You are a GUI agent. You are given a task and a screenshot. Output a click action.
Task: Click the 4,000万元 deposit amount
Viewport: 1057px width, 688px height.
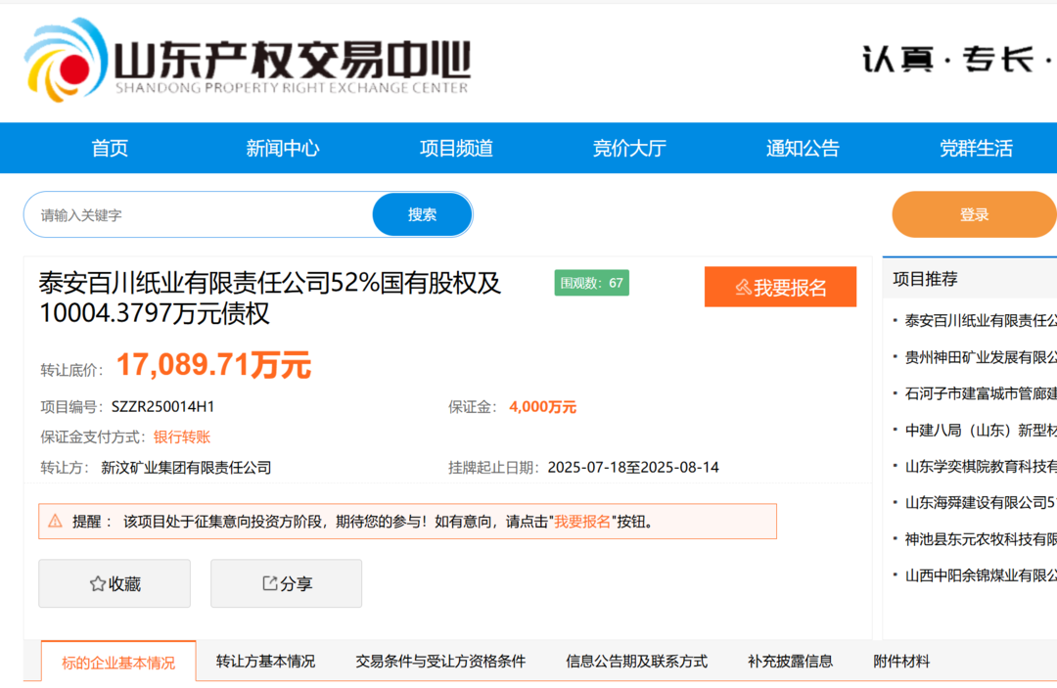click(x=542, y=407)
